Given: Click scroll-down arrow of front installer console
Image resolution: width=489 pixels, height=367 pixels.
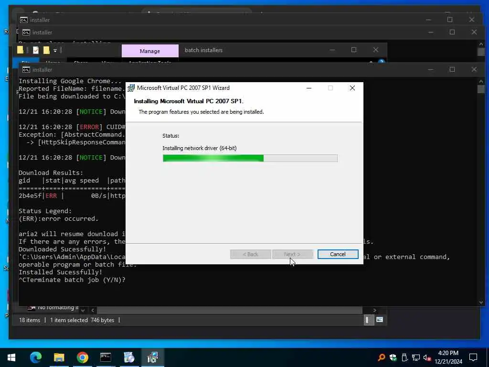Looking at the screenshot, I should click(x=480, y=302).
